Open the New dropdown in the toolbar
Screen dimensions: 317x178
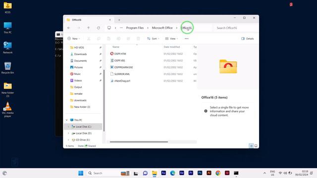tap(74, 39)
